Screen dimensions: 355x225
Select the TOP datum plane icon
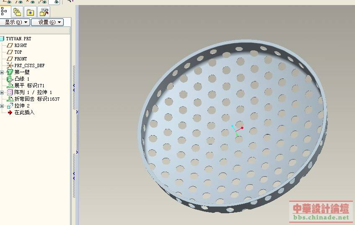click(x=10, y=52)
